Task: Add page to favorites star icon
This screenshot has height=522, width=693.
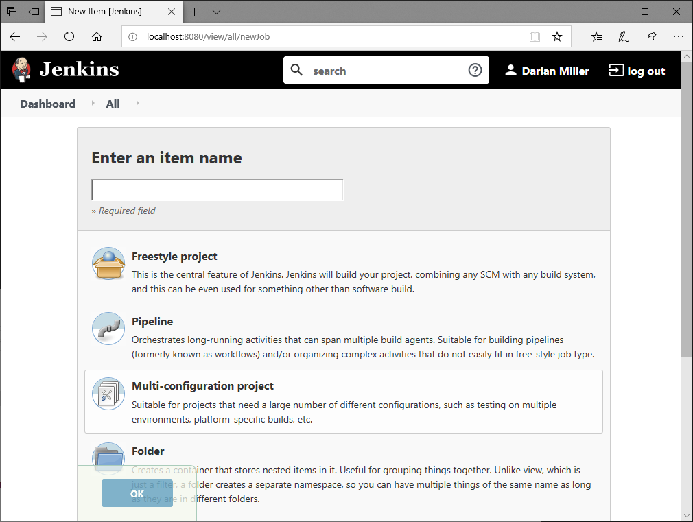Action: (557, 37)
